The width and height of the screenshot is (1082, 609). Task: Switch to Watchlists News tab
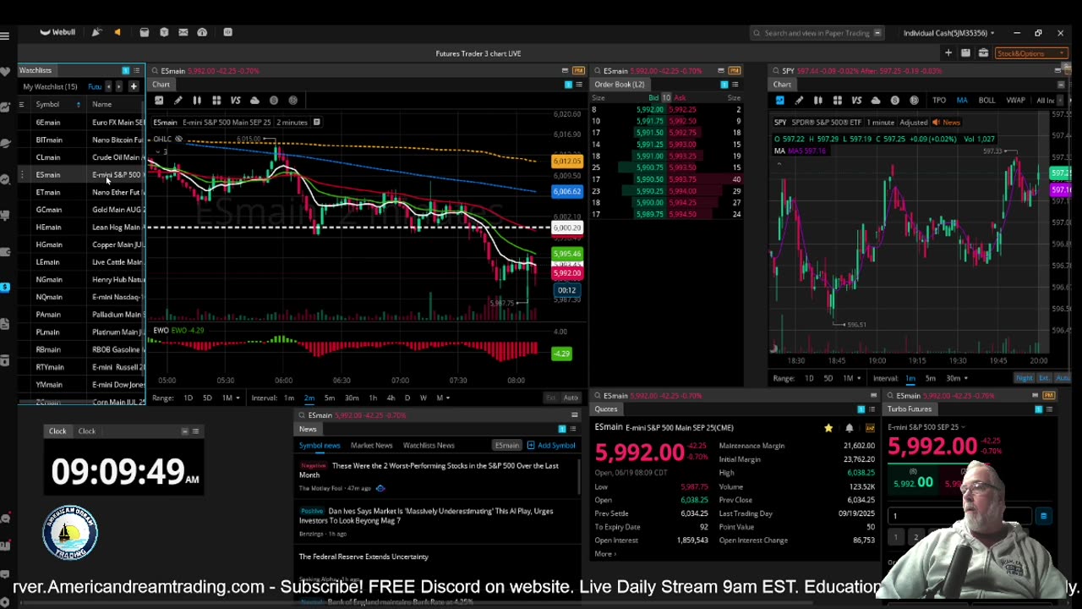(429, 446)
